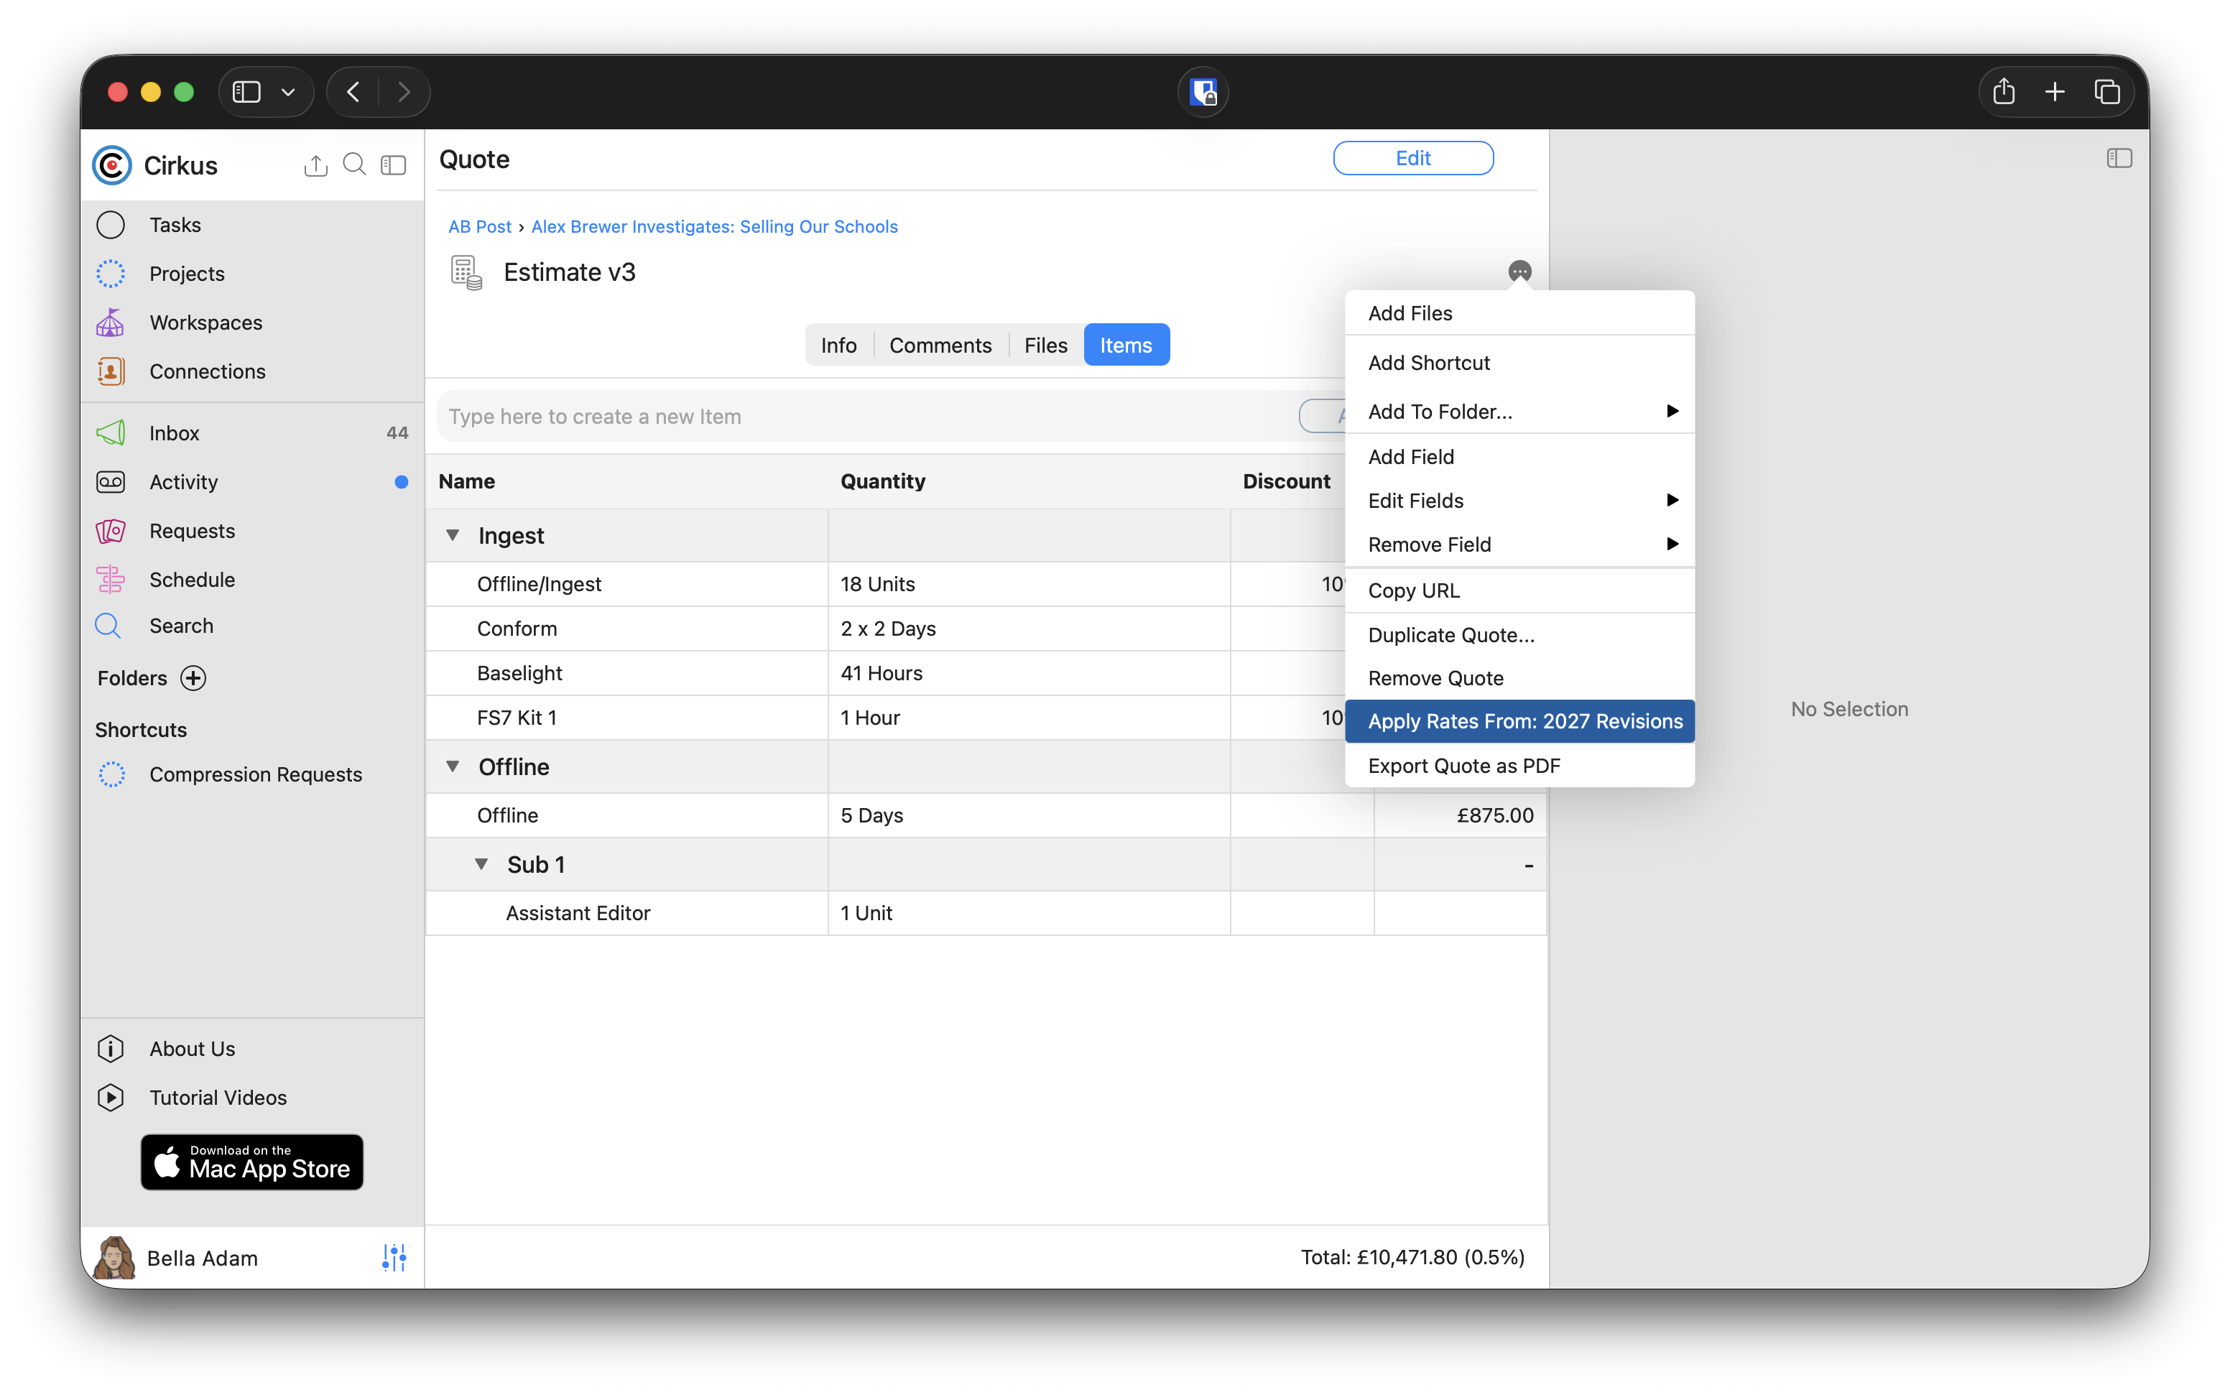
Task: Open Alex Brewer Investigates breadcrumb link
Action: click(714, 227)
